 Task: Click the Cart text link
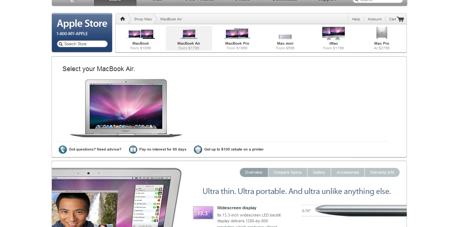392,19
